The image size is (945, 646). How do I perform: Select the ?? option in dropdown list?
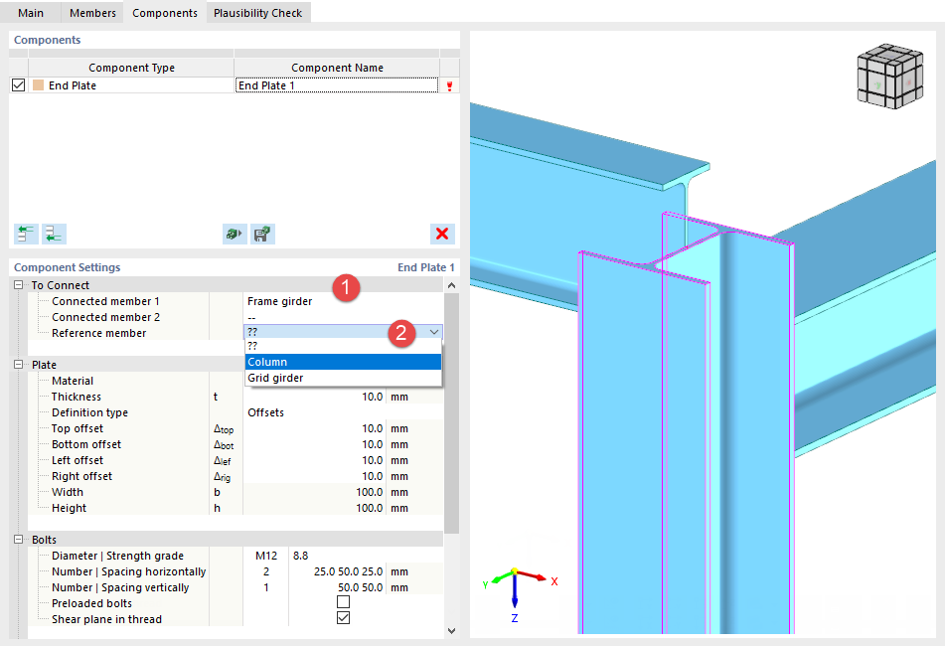344,346
